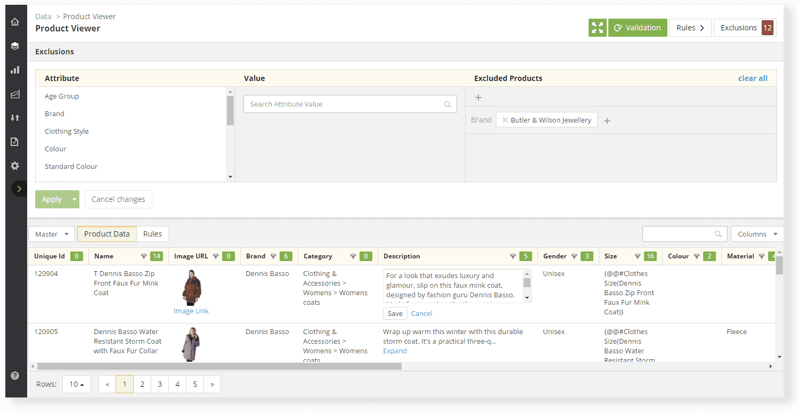
Task: Filter the Size column
Action: point(638,256)
